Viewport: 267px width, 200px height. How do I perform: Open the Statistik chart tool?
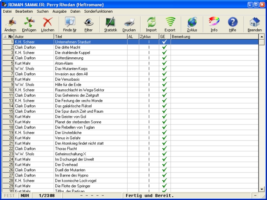coord(110,24)
